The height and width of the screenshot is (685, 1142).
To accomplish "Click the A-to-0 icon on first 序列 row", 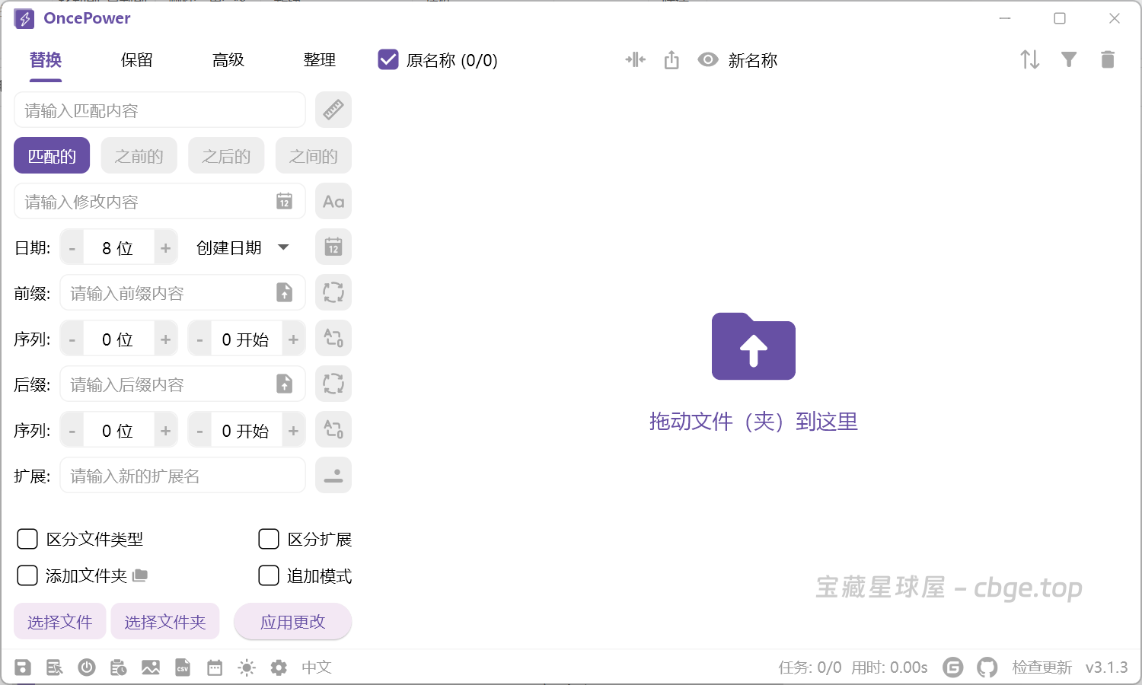I will (x=333, y=339).
